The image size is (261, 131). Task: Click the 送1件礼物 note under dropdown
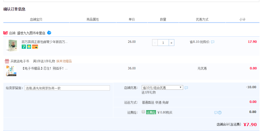pyautogui.click(x=149, y=93)
